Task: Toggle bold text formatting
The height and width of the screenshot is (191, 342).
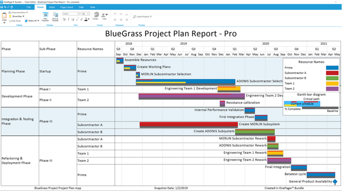Action: pos(64,19)
